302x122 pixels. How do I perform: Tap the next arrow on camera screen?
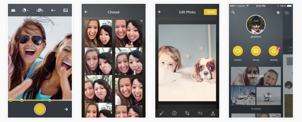click(x=66, y=109)
